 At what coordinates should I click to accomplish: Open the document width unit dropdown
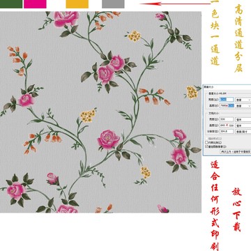point(243,120)
